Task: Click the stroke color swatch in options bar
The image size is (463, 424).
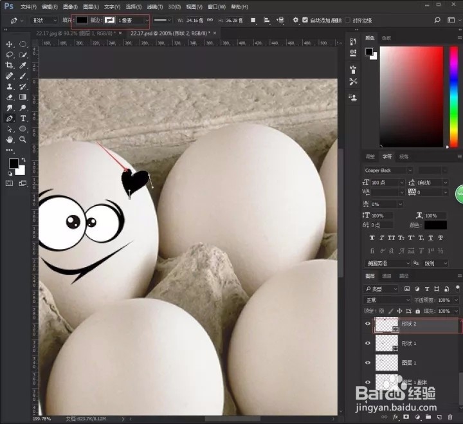Action: (109, 20)
